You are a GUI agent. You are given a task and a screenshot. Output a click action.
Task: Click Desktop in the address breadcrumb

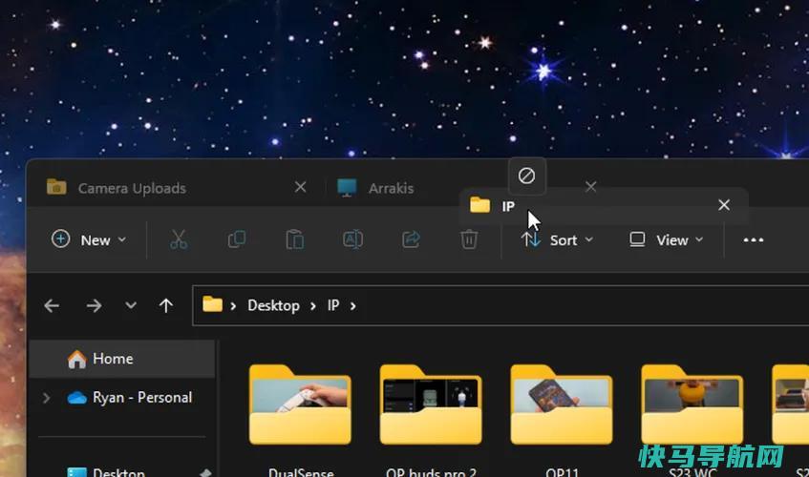[x=273, y=306]
